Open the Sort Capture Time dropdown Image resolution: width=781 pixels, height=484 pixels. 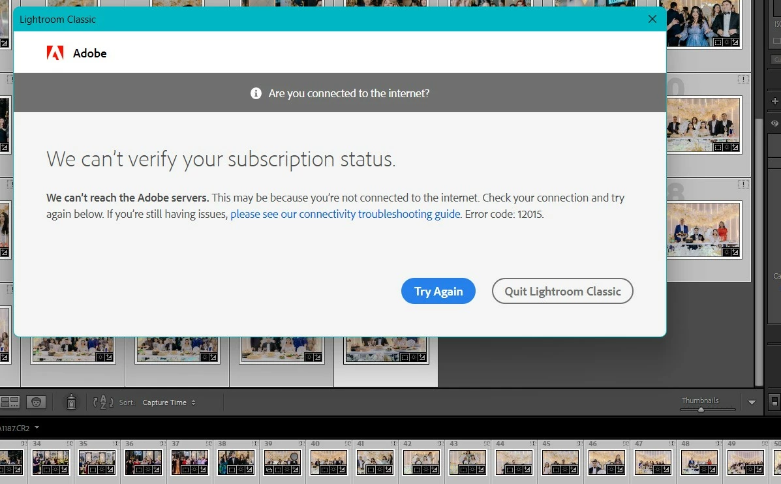[170, 402]
